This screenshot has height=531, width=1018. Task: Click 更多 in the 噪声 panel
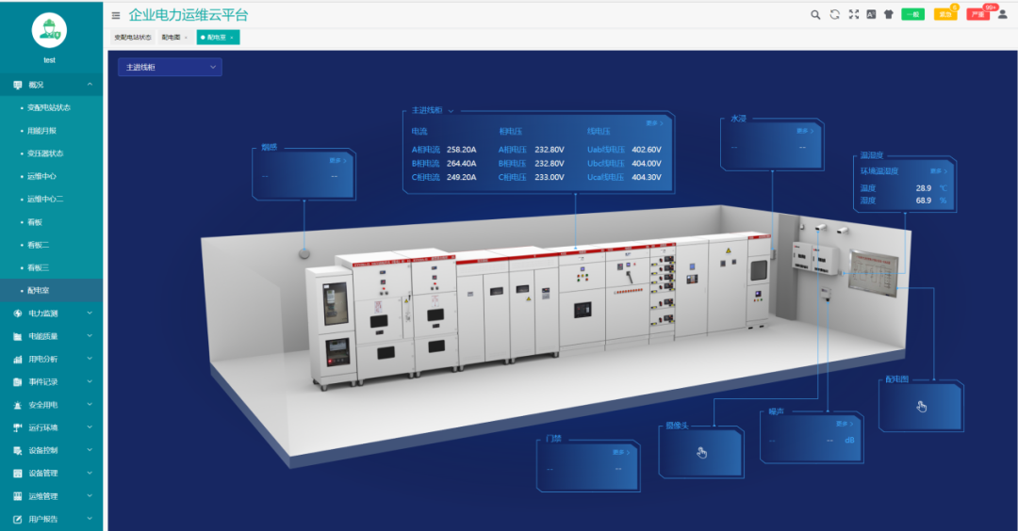pos(845,424)
